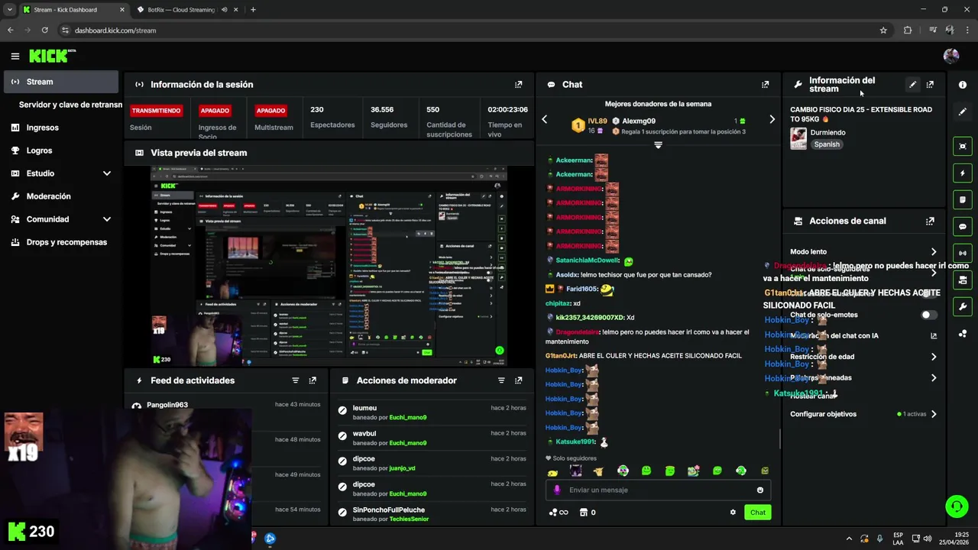The height and width of the screenshot is (550, 978).
Task: Expand the Estudio sidebar section
Action: click(106, 173)
